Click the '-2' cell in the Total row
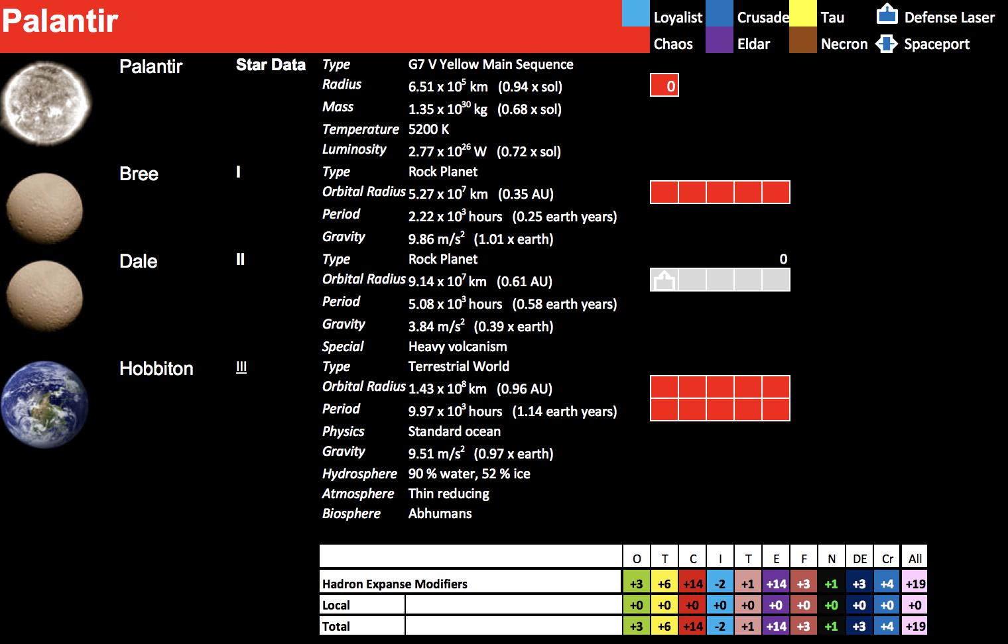1008x644 pixels. click(720, 626)
